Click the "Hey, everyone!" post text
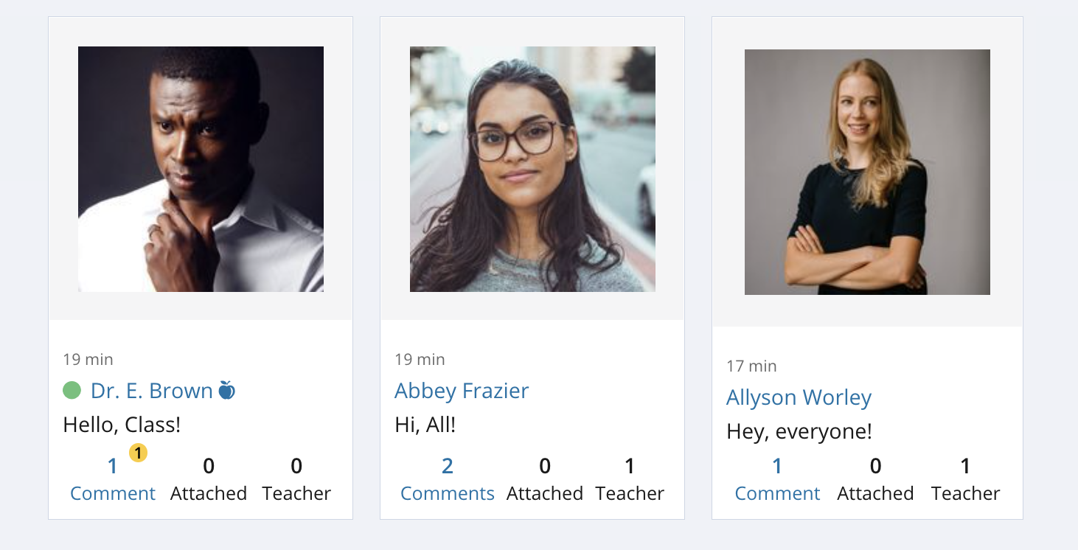Screen dimensions: 1078x550 (x=799, y=431)
